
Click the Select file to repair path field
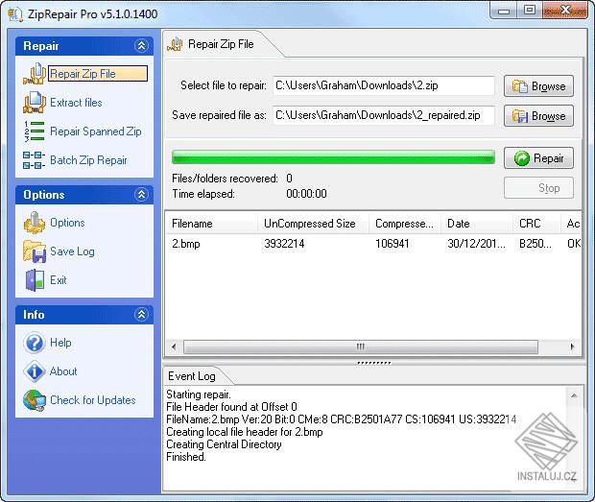[384, 85]
